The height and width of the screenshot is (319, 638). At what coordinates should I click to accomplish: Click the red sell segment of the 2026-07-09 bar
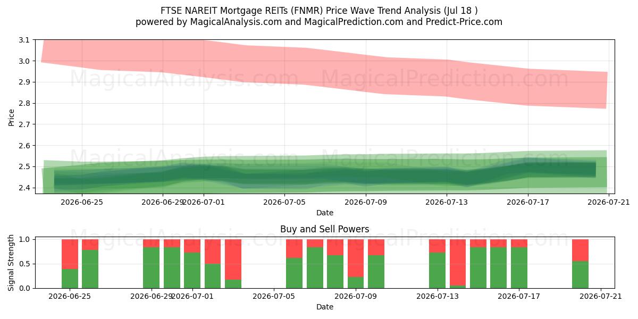coord(356,258)
